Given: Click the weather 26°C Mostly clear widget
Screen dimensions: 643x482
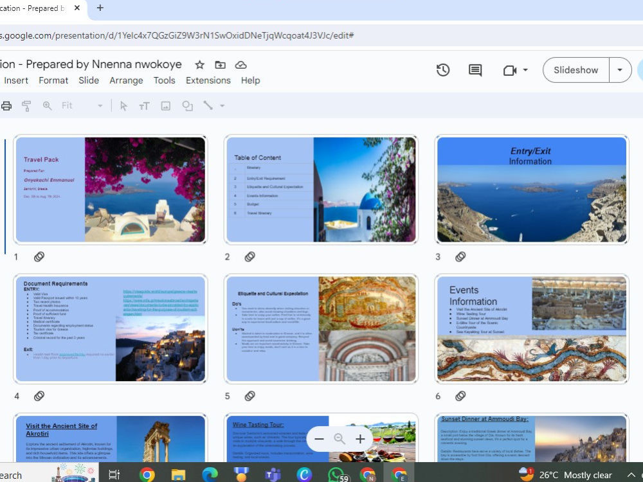Looking at the screenshot, I should (x=566, y=475).
